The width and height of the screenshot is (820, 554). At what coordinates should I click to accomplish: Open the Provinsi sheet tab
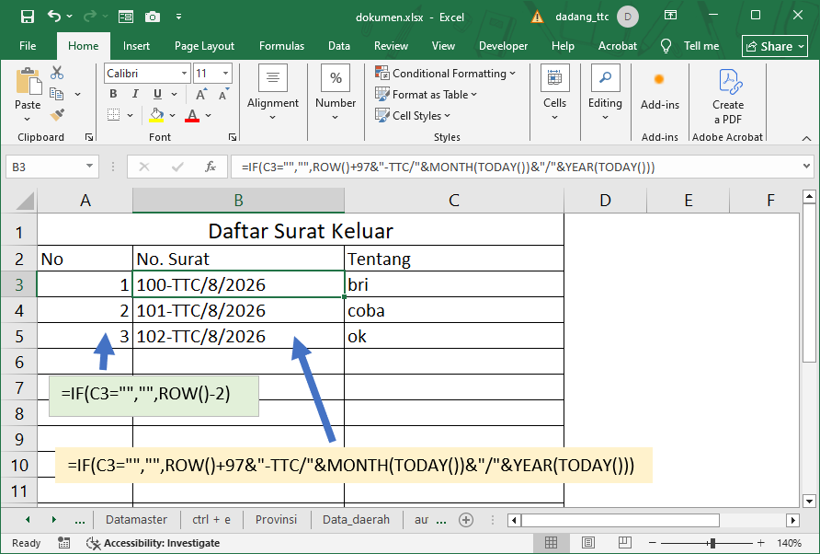click(x=276, y=519)
